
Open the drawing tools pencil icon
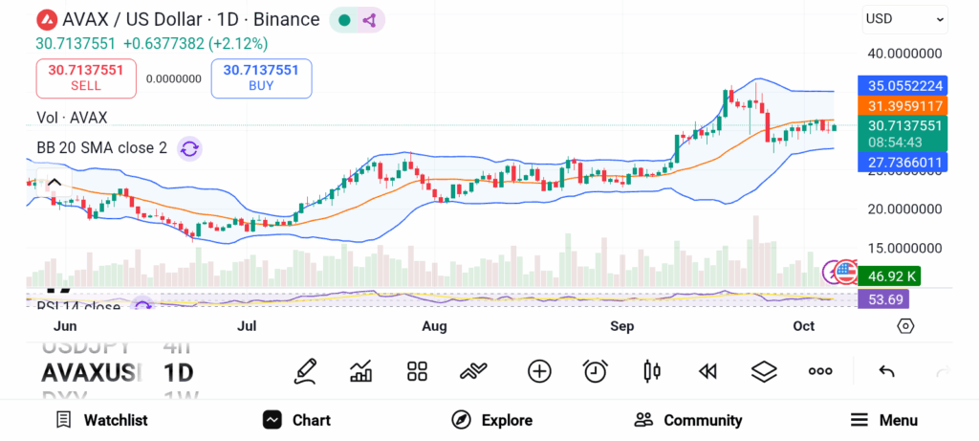pyautogui.click(x=306, y=370)
